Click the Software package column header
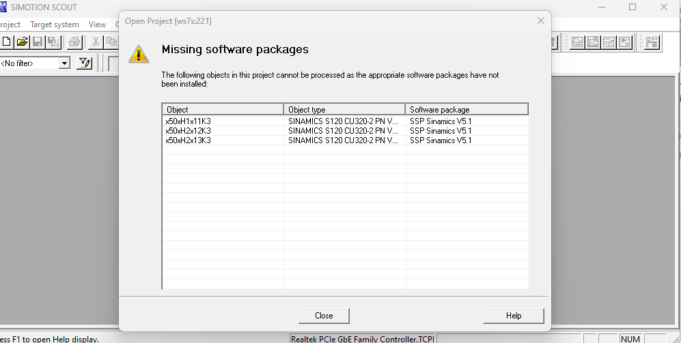Viewport: 681px width, 343px height. click(x=467, y=109)
